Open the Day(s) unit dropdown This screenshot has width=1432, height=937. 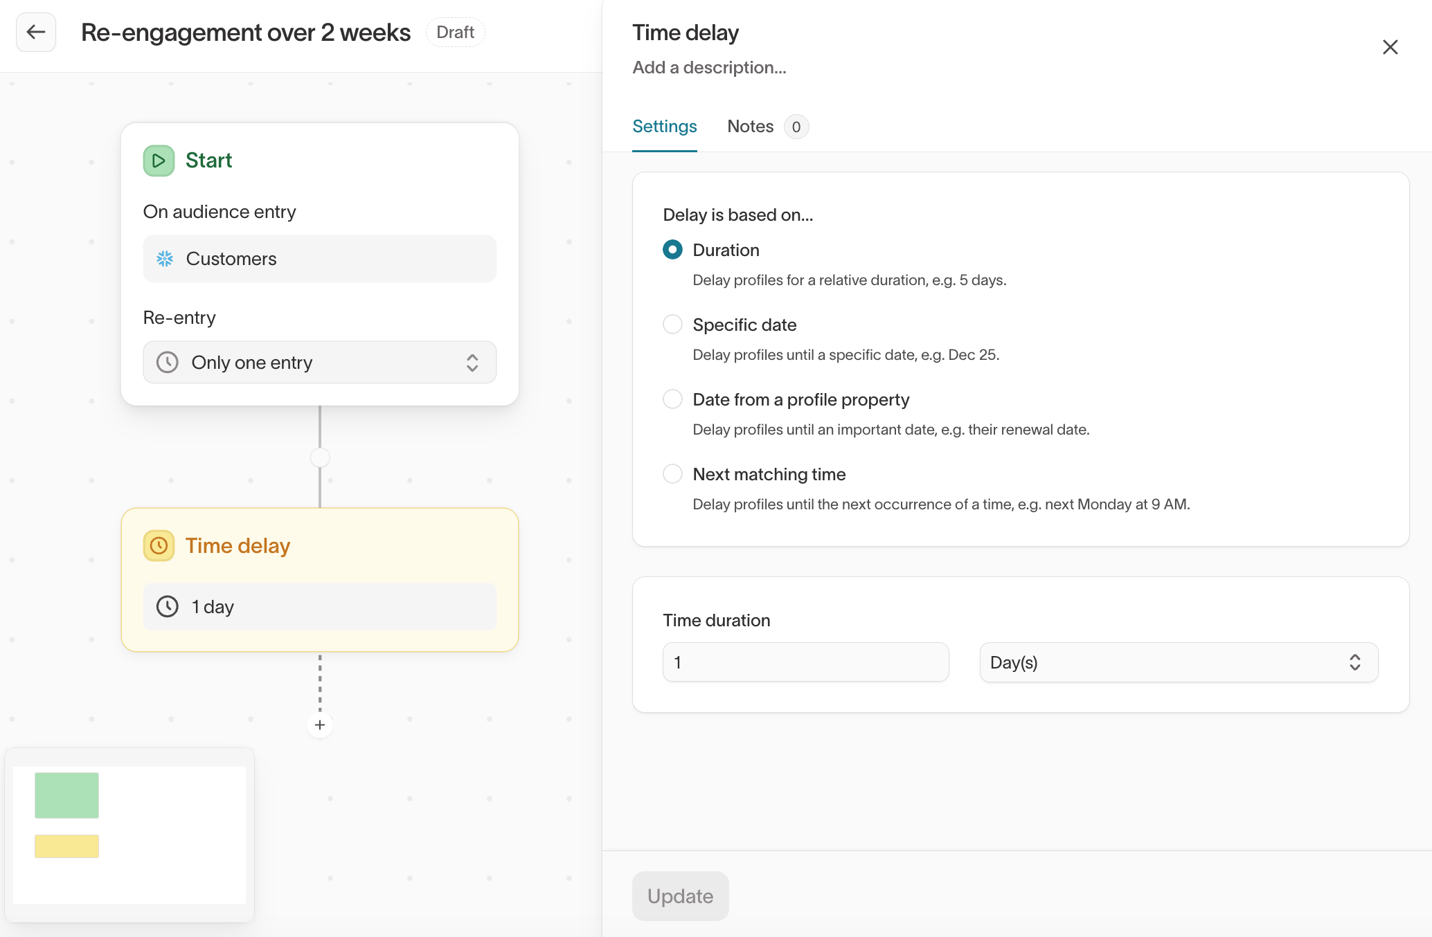[x=1179, y=662]
